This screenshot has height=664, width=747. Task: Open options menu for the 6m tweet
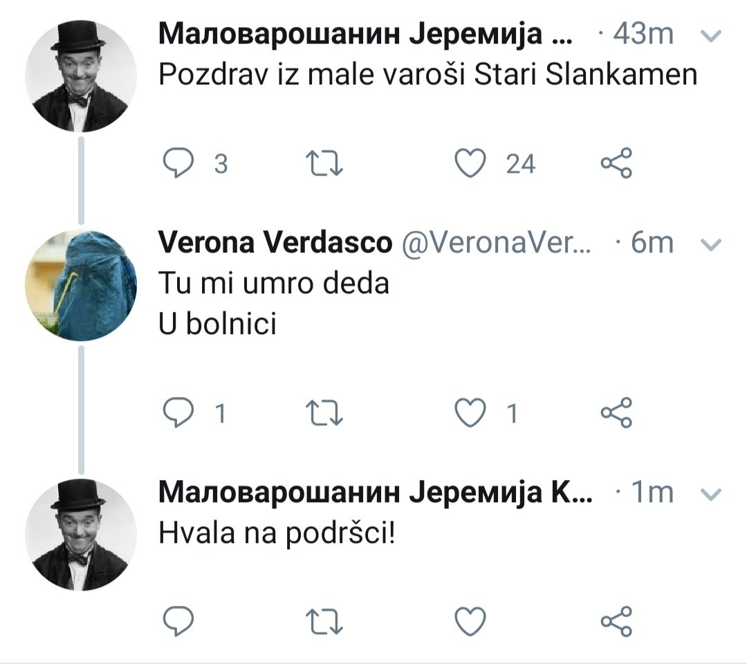click(712, 243)
